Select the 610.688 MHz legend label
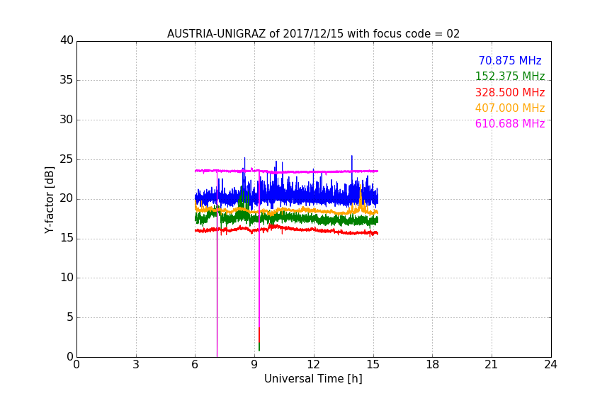 pyautogui.click(x=510, y=123)
